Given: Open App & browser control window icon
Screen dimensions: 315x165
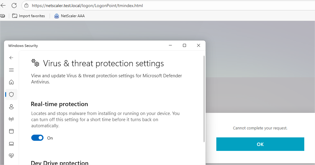Looking at the screenshot, I should 11,131.
